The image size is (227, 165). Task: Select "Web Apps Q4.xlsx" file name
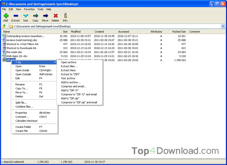pos(17,56)
